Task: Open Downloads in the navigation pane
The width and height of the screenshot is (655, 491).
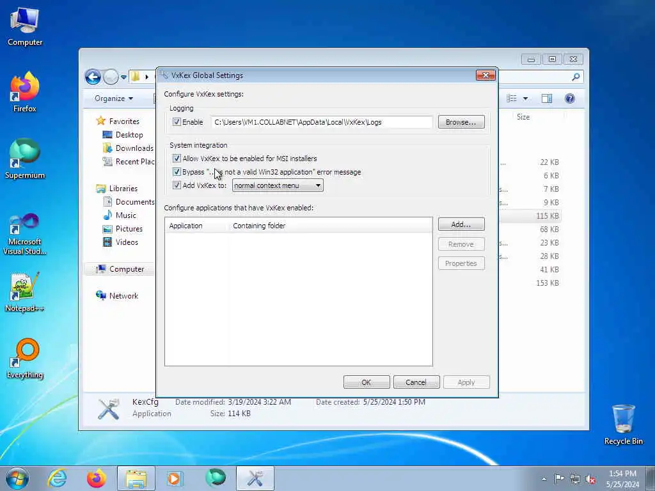Action: (134, 148)
